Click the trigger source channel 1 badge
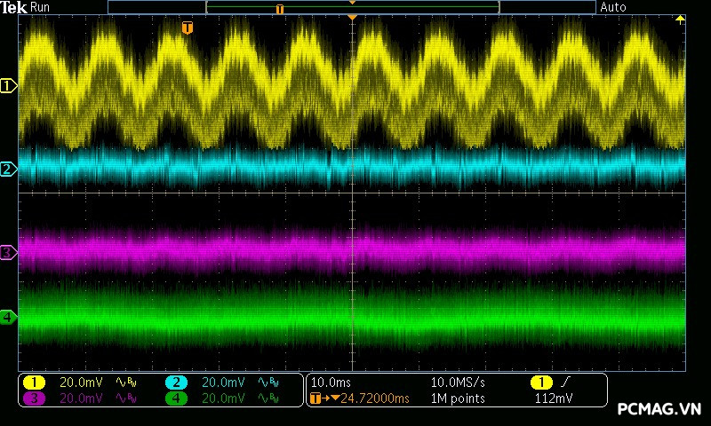711x426 pixels. tap(541, 383)
